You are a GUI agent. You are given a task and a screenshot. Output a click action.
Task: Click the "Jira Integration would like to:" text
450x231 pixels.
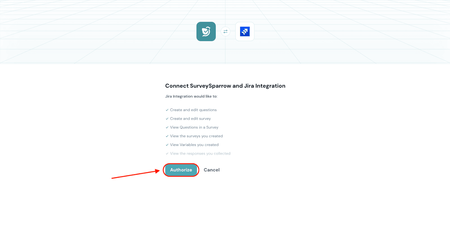click(191, 96)
